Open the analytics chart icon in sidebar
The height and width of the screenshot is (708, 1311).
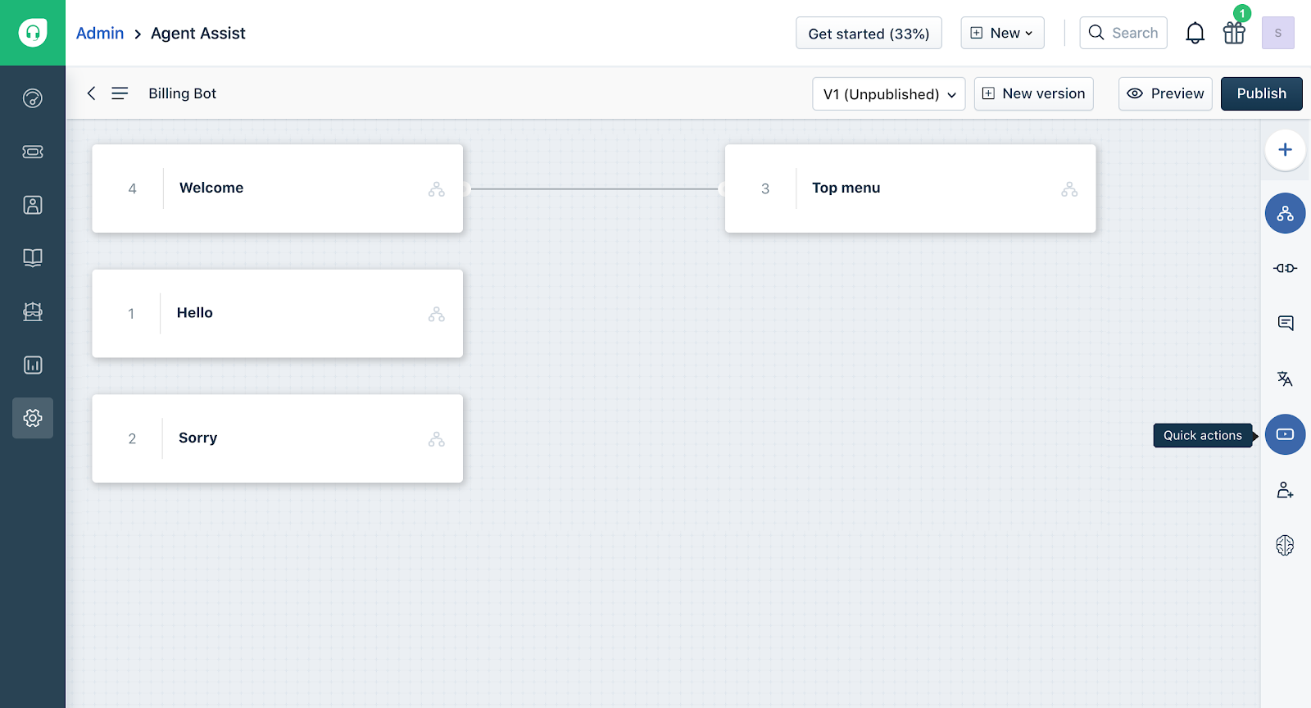pyautogui.click(x=33, y=365)
